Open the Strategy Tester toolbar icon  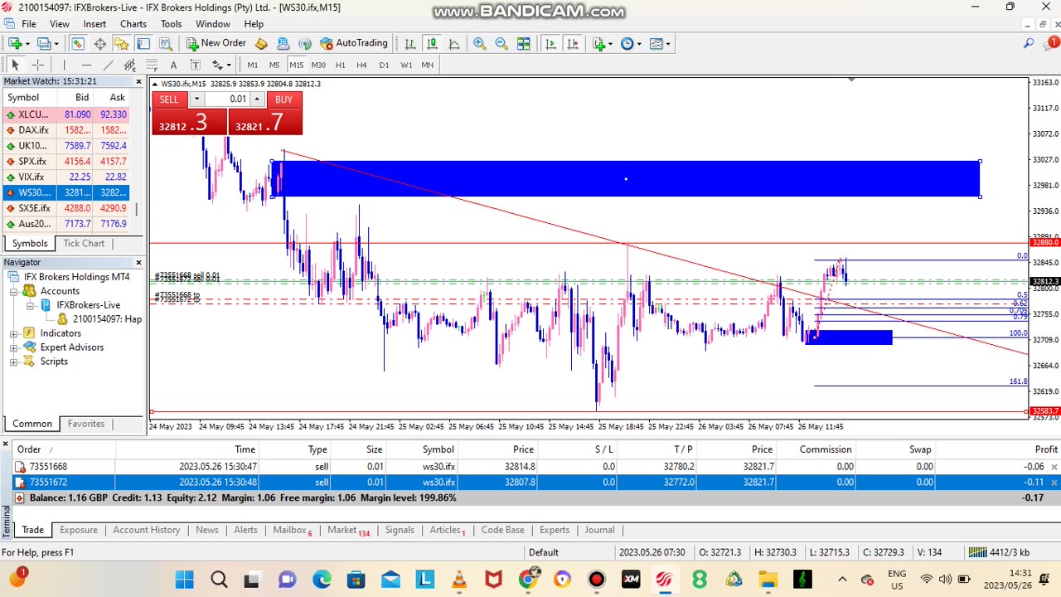coord(165,43)
